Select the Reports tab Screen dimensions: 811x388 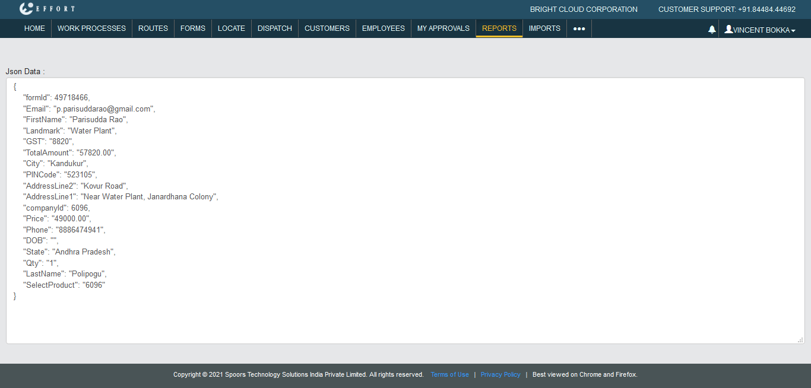[x=499, y=28]
